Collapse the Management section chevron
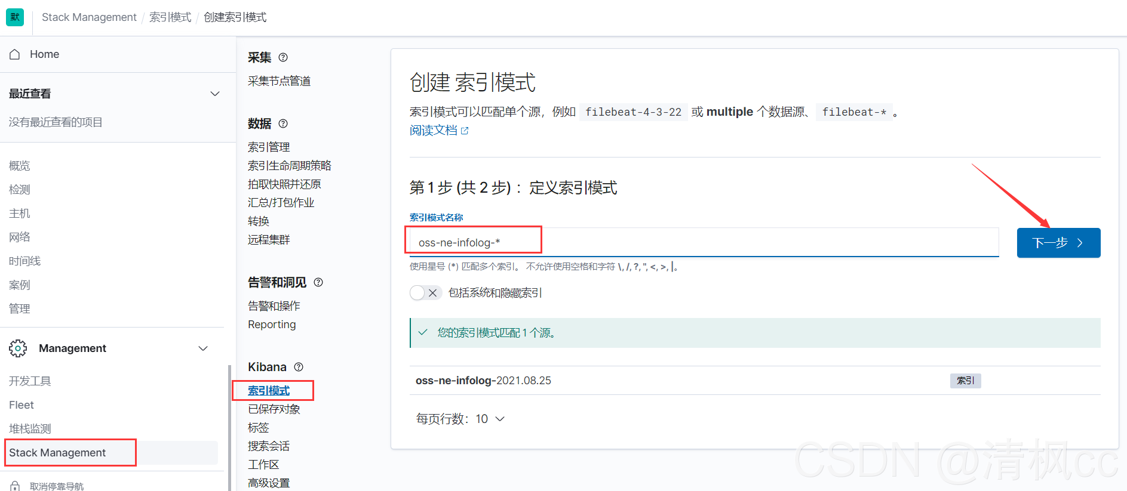The image size is (1127, 491). point(203,348)
